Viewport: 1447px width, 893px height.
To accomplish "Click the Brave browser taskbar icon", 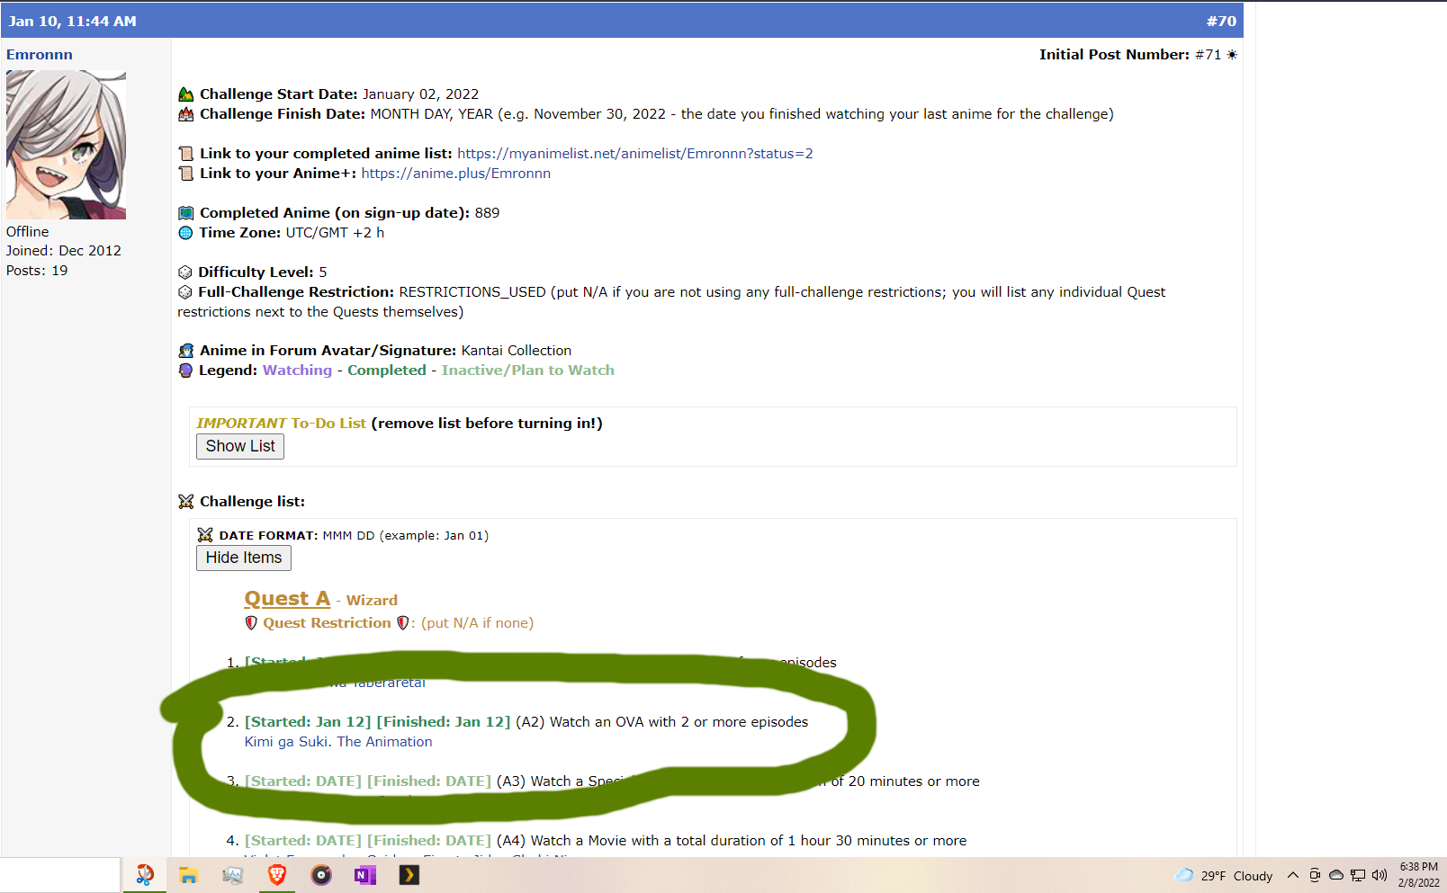I will [x=277, y=875].
